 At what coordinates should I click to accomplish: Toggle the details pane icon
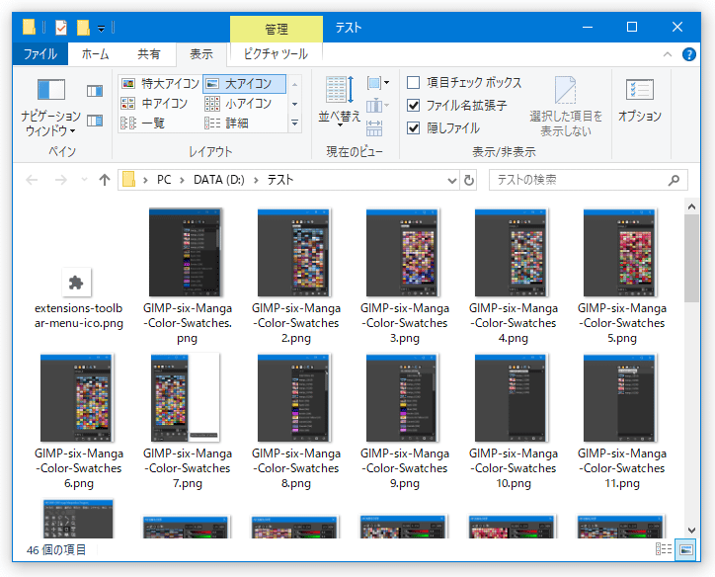95,121
